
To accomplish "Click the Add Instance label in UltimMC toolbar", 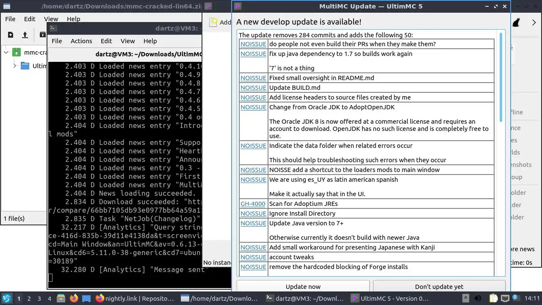I will [225, 22].
